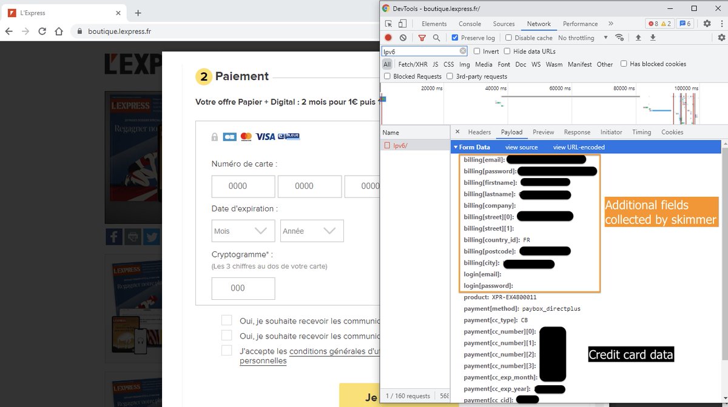
Task: Show more DevTools tabs chevron
Action: pyautogui.click(x=610, y=24)
